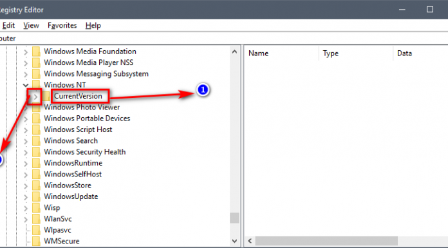Click the Windows Search folder icon

pos(36,140)
